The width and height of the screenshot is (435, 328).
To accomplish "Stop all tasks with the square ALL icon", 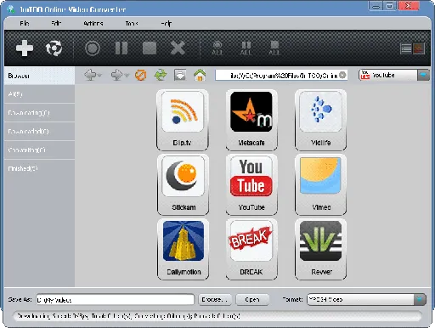I will pos(274,48).
